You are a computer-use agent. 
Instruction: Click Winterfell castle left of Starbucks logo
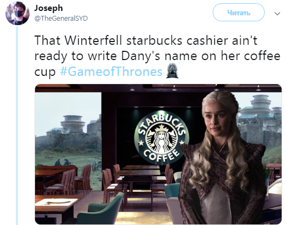[72, 128]
